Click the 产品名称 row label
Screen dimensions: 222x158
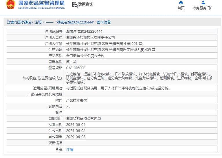55,56
